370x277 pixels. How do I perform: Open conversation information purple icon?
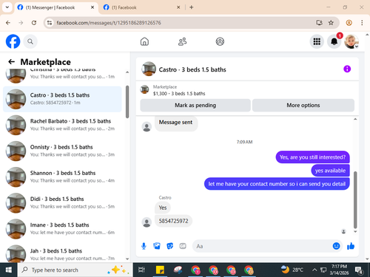pyautogui.click(x=347, y=69)
